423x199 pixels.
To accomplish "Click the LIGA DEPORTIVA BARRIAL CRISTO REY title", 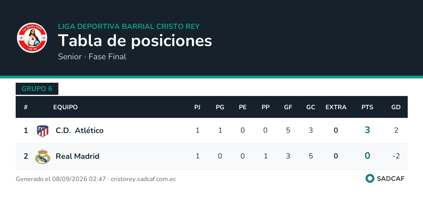I will tap(129, 27).
